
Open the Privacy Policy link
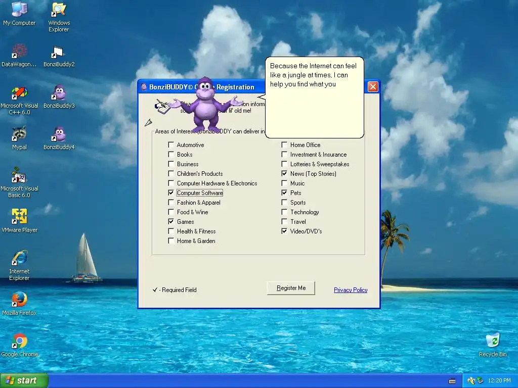coord(351,289)
